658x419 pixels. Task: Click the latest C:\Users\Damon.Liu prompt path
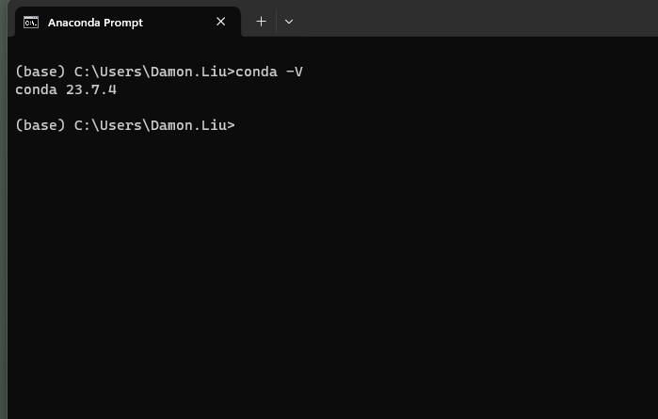pyautogui.click(x=150, y=126)
